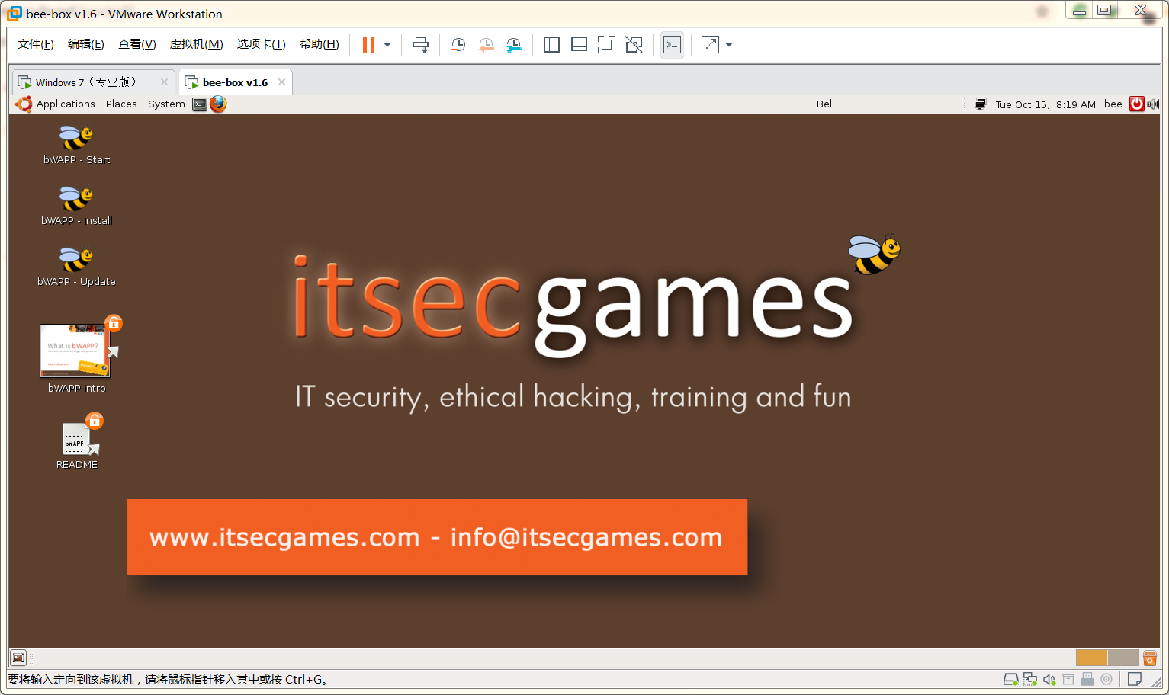Revert the virtual machine to a snapshot
This screenshot has width=1169, height=695.
click(x=486, y=45)
